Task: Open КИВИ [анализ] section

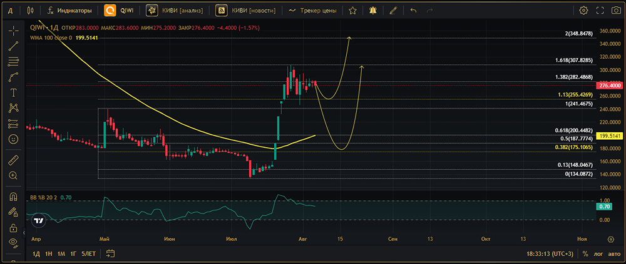Action: coord(175,11)
